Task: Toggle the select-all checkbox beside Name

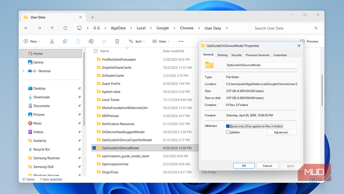Action: pos(95,51)
